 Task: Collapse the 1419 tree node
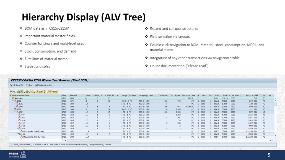click(x=17, y=128)
